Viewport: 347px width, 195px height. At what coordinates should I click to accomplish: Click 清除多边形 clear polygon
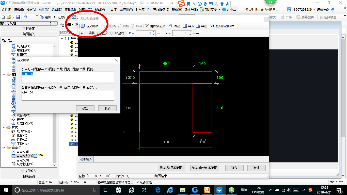click(x=155, y=26)
